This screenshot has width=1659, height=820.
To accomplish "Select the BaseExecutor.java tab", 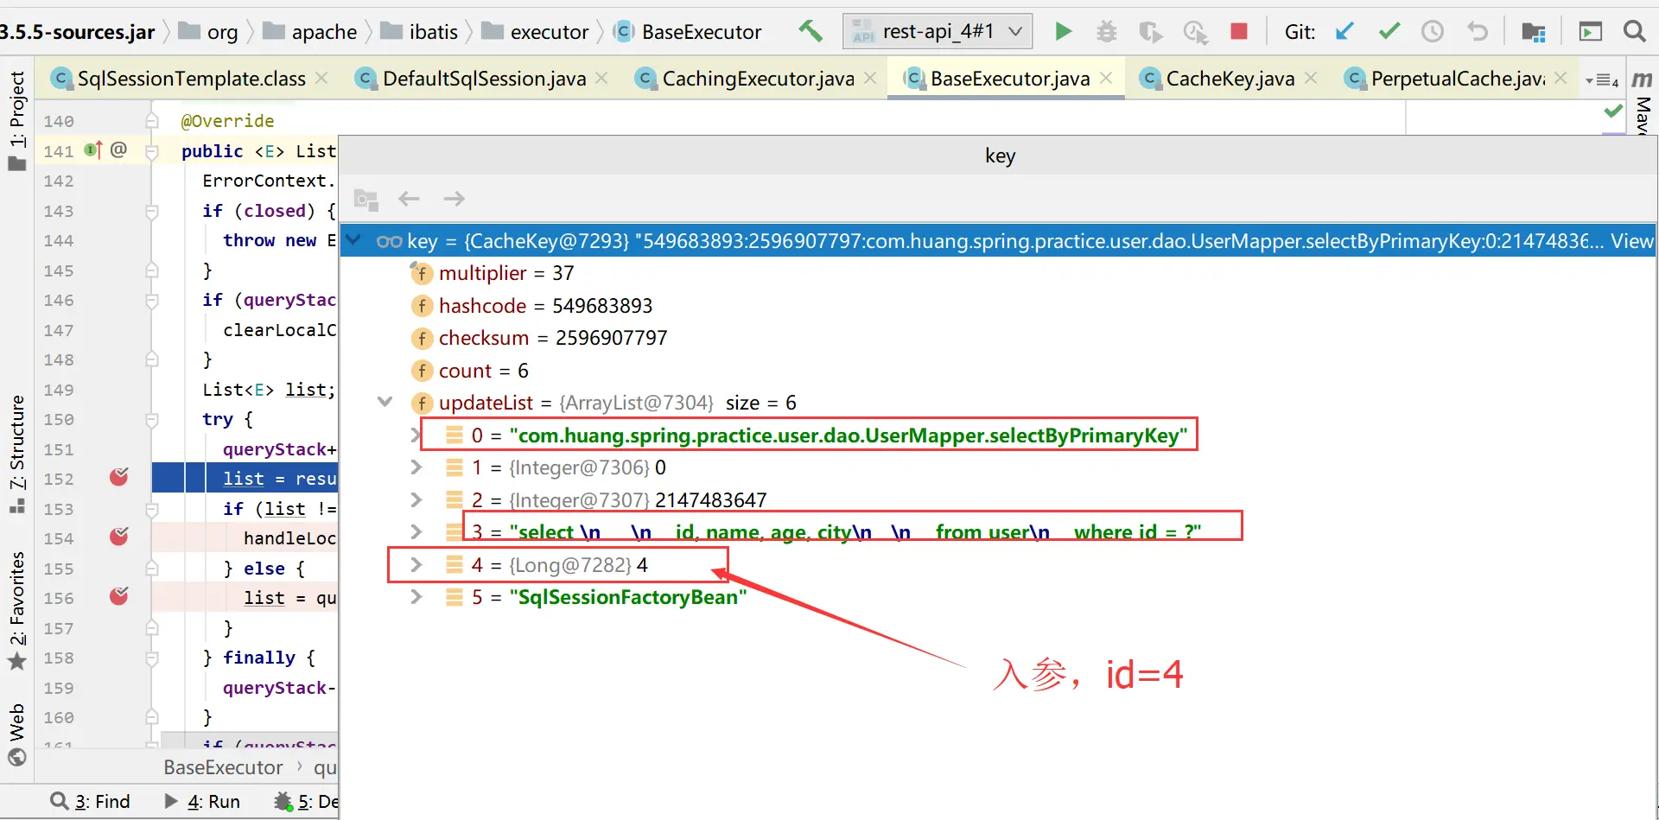I will (x=1009, y=79).
